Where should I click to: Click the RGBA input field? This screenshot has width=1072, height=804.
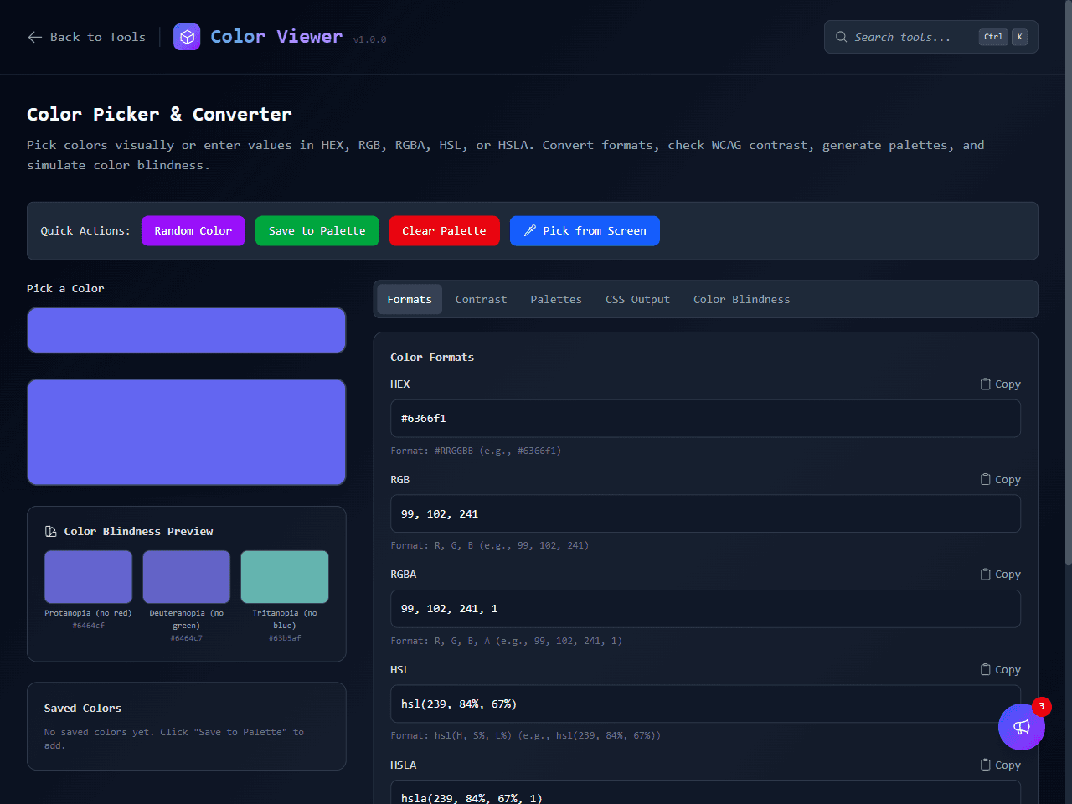(x=705, y=609)
